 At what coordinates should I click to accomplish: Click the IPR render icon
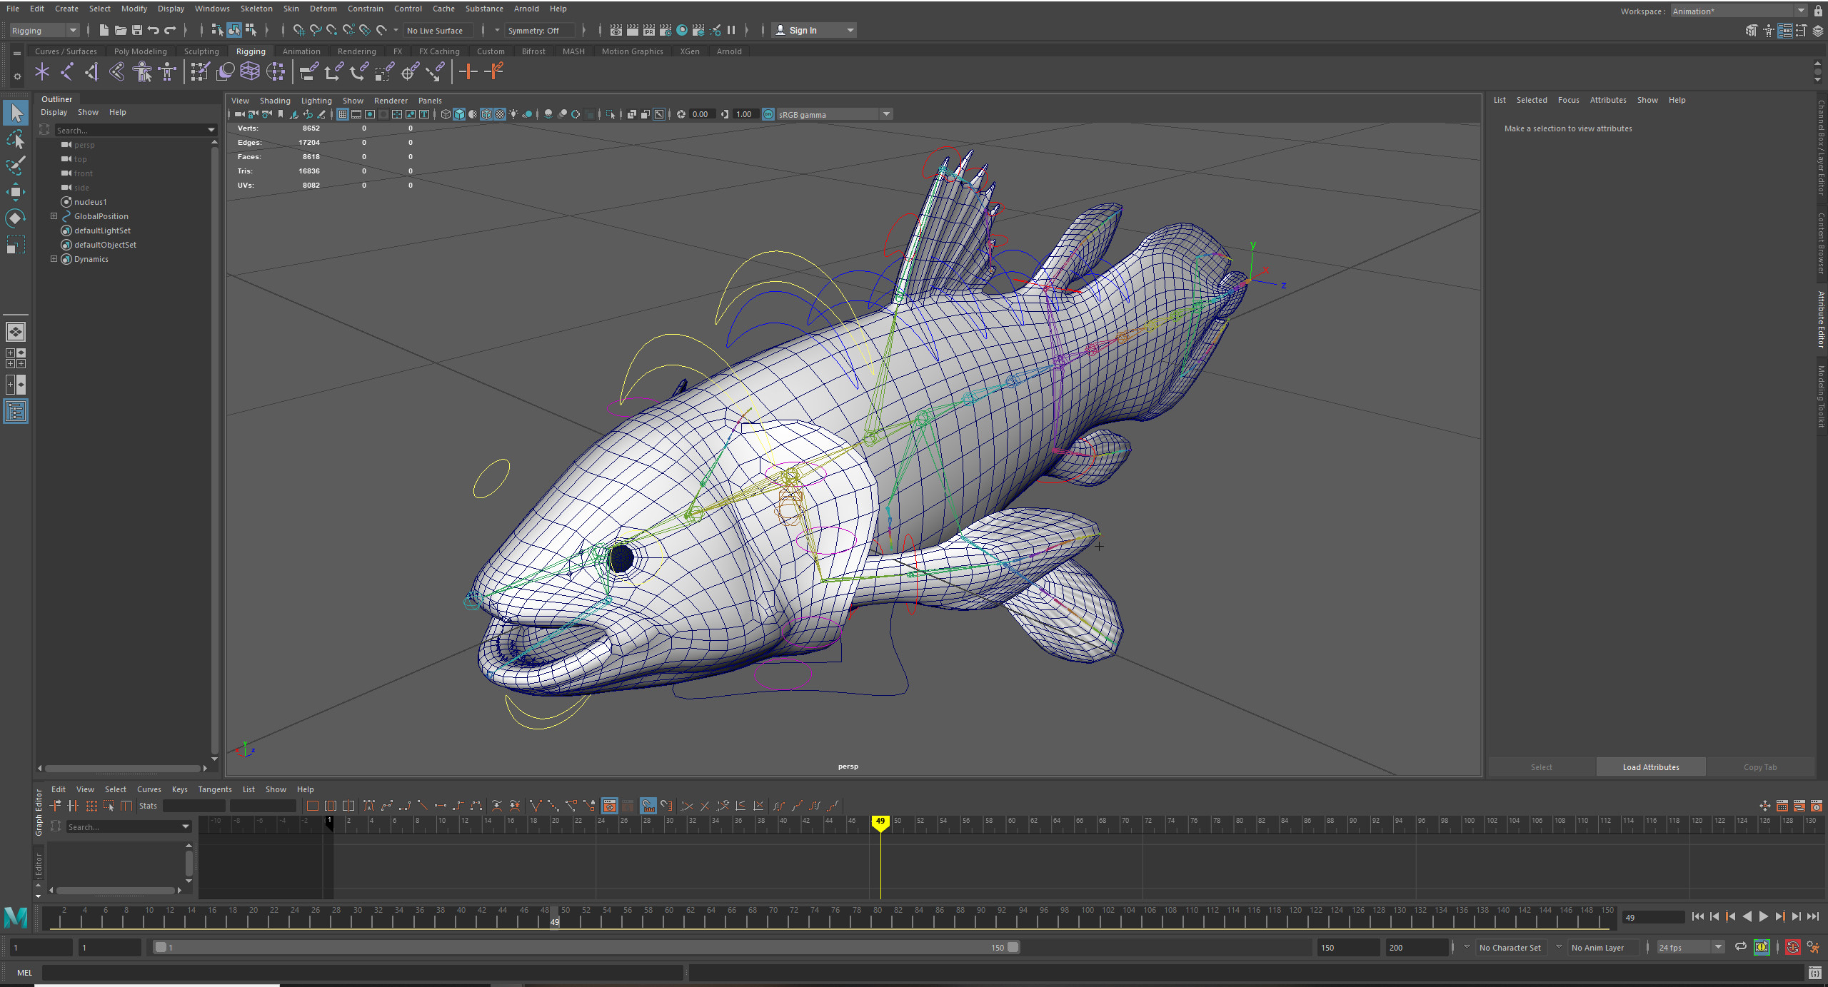pos(648,30)
